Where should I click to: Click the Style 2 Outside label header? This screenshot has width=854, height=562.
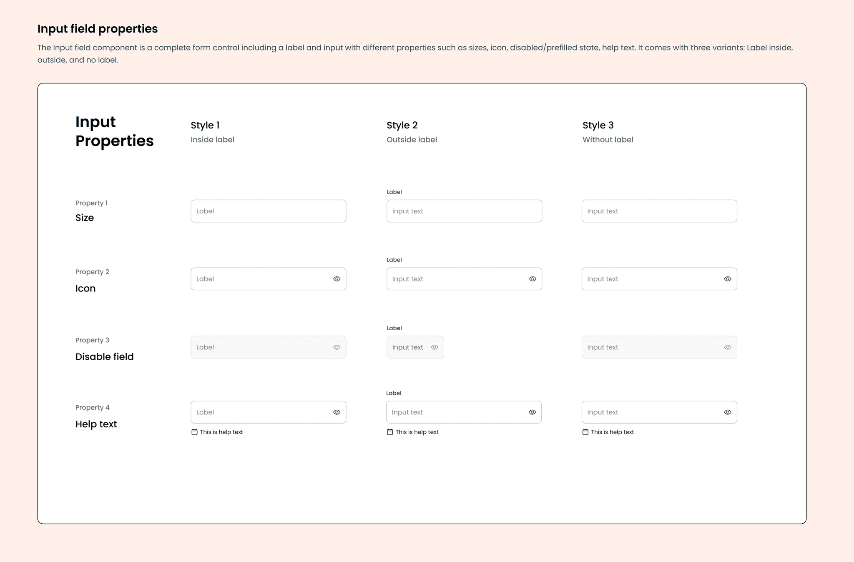(411, 139)
